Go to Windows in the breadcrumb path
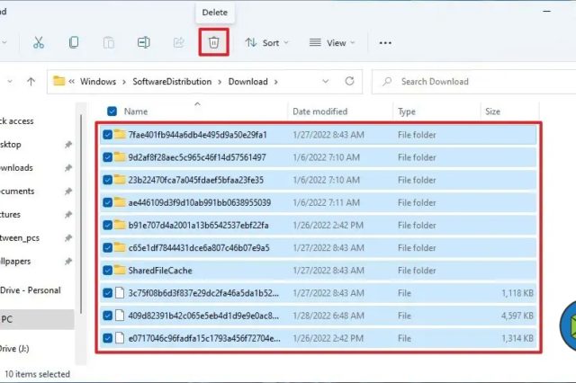 pyautogui.click(x=98, y=82)
